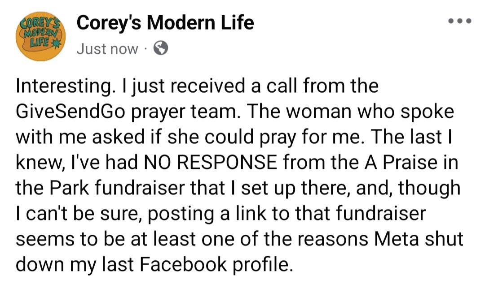This screenshot has width=485, height=284.
Task: Open Corey's Modern Life profile picture
Action: click(x=40, y=36)
